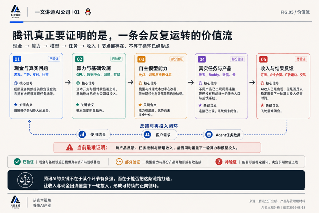This screenshot has width=319, height=213.
Task: Click the card title 算力与基础设施
Action: click(x=93, y=68)
